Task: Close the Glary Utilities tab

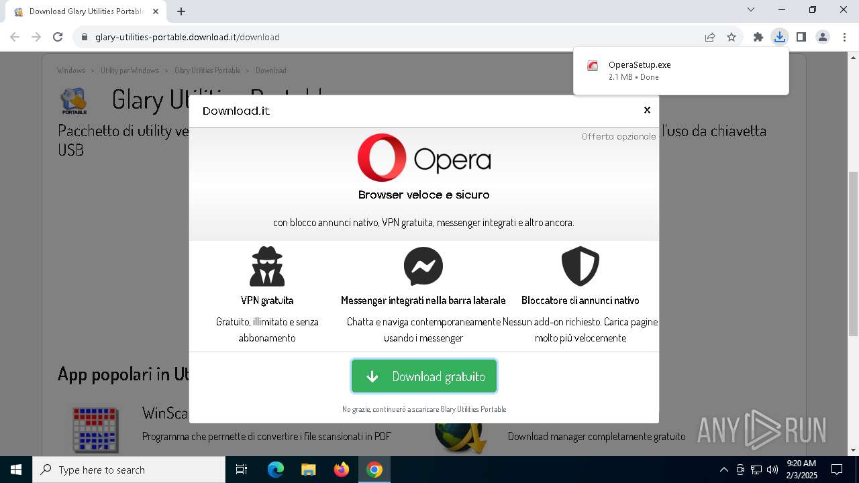Action: click(x=156, y=11)
